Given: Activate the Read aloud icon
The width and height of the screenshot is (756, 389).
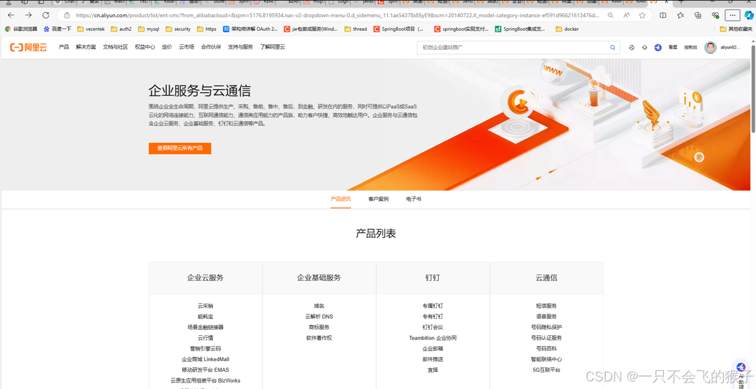Looking at the screenshot, I should pos(627,15).
